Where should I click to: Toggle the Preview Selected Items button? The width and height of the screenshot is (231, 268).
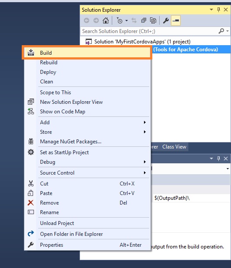(176, 20)
